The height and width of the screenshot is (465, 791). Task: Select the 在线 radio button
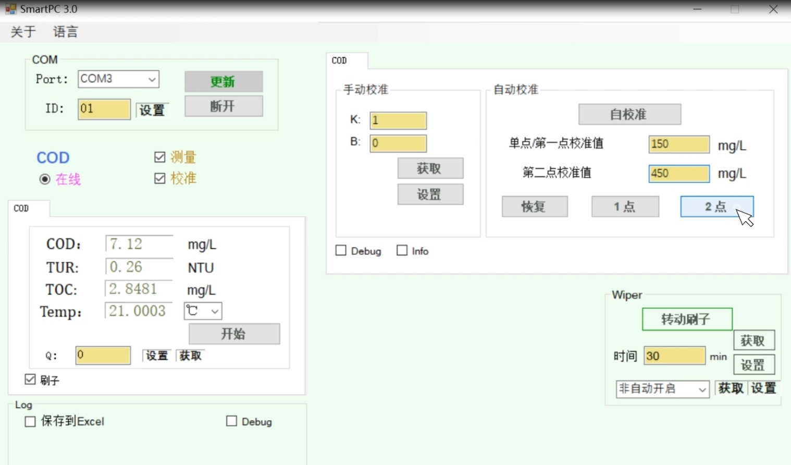[x=45, y=179]
